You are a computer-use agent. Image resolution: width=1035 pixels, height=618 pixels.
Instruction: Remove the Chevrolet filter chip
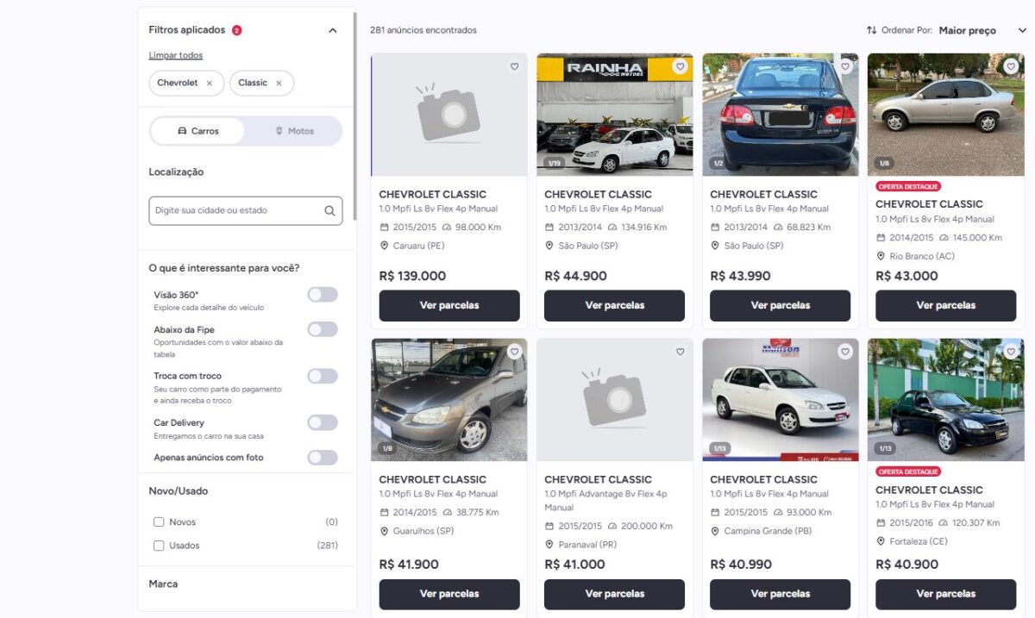coord(210,84)
